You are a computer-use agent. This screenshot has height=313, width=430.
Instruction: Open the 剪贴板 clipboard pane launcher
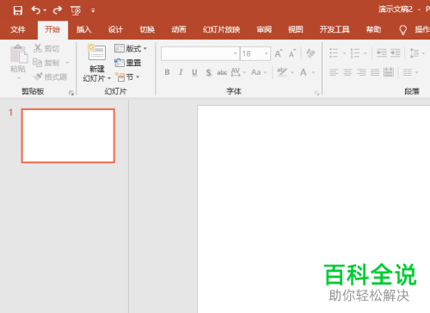tap(71, 93)
